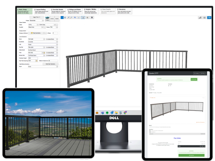
Task: Click the lock icon next to Post field
Action: tap(44, 53)
